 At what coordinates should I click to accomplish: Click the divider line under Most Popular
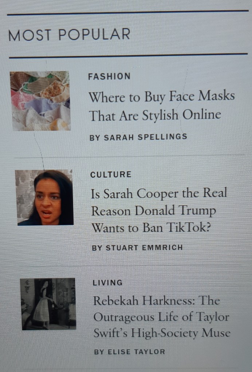click(x=128, y=56)
